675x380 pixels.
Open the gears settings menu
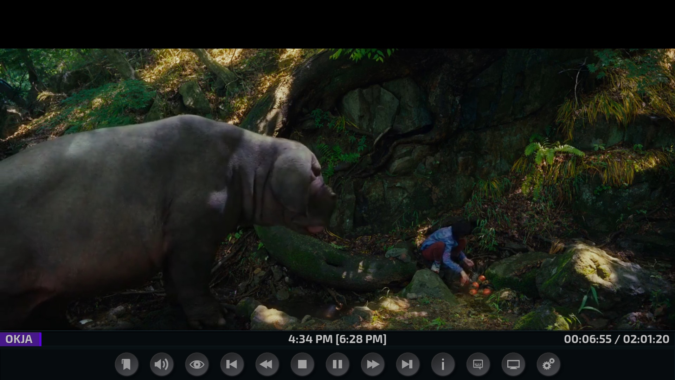coord(548,364)
